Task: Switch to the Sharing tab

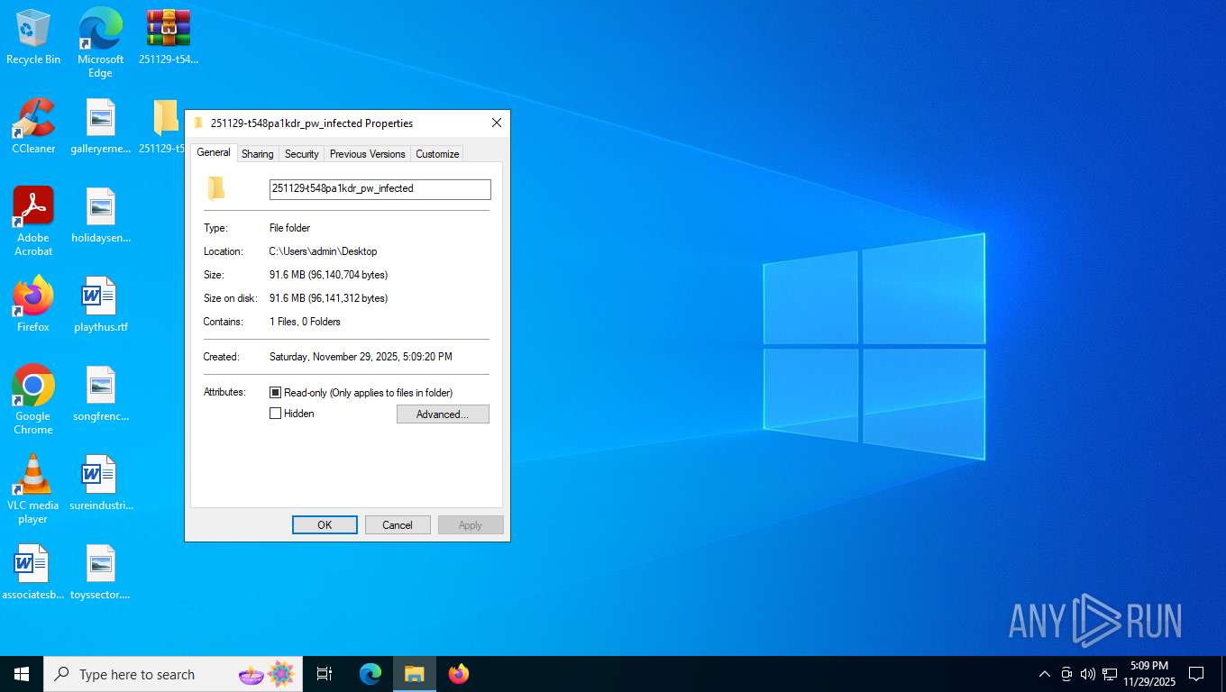Action: click(258, 154)
